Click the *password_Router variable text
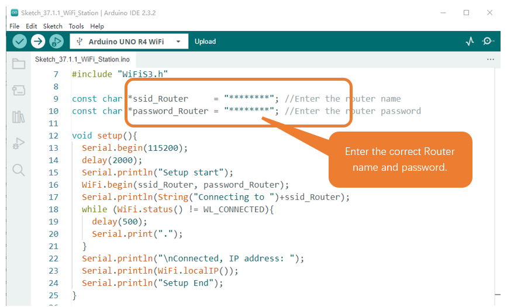This screenshot has height=307, width=514. point(168,112)
